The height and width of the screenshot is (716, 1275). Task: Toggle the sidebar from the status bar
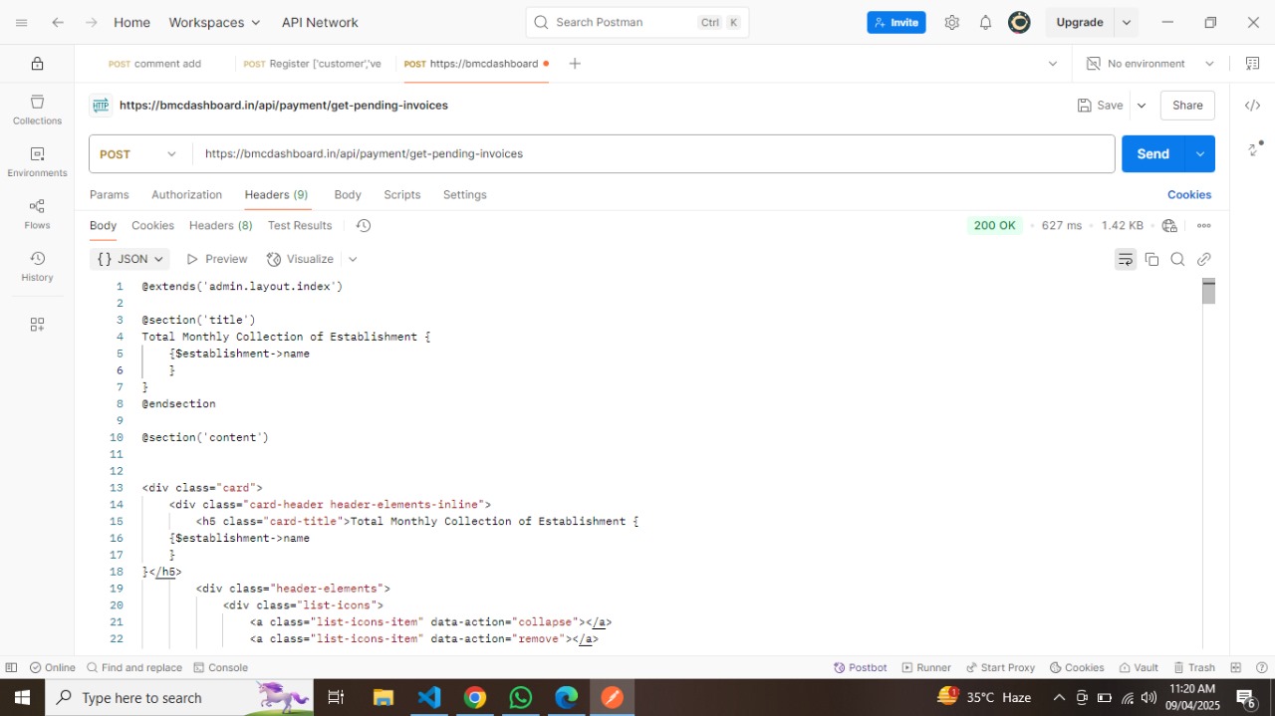click(x=12, y=668)
